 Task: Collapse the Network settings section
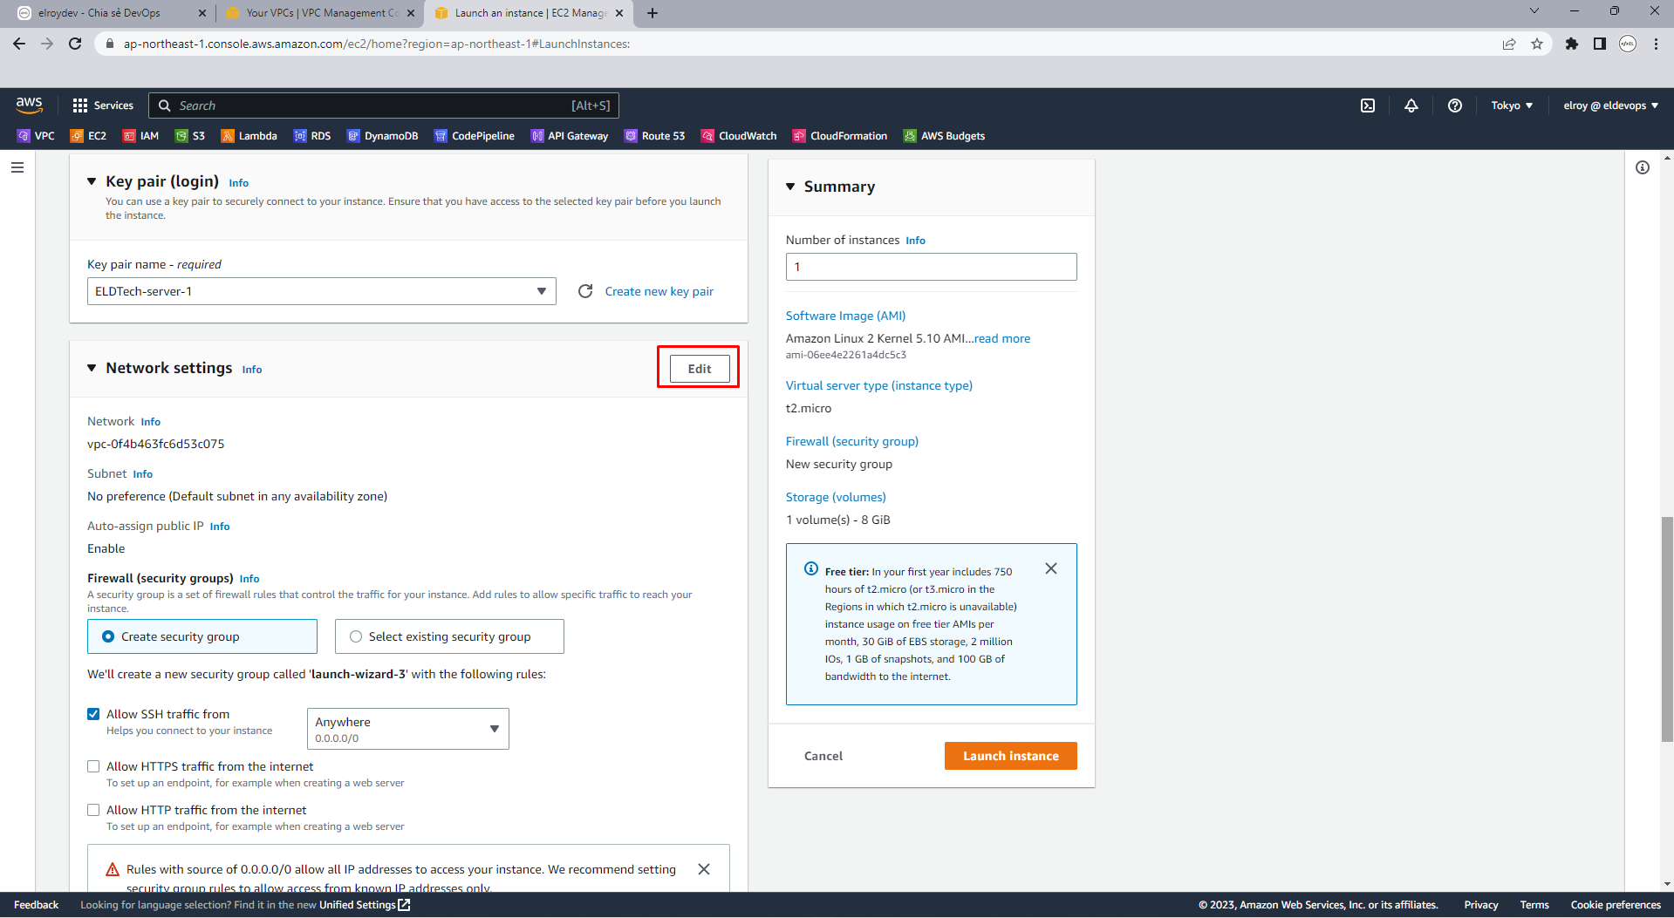pos(92,368)
